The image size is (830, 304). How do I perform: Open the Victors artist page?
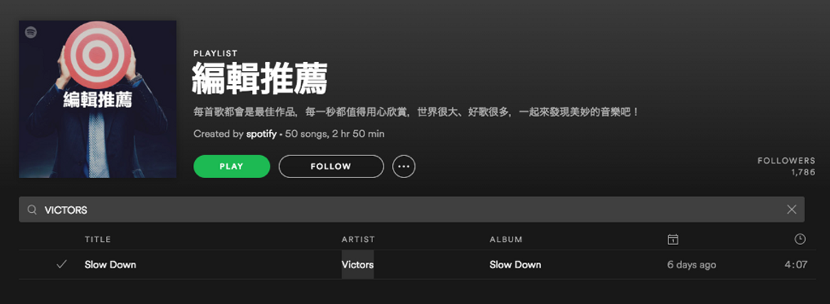pyautogui.click(x=357, y=264)
